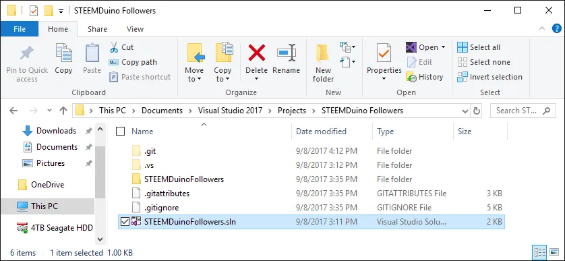Click the Select all icon
This screenshot has width=565, height=261.
tap(463, 47)
